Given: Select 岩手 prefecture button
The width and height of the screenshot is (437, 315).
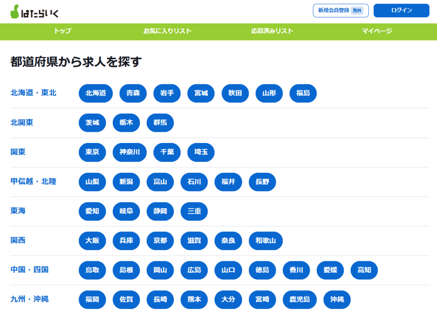Looking at the screenshot, I should (x=167, y=93).
